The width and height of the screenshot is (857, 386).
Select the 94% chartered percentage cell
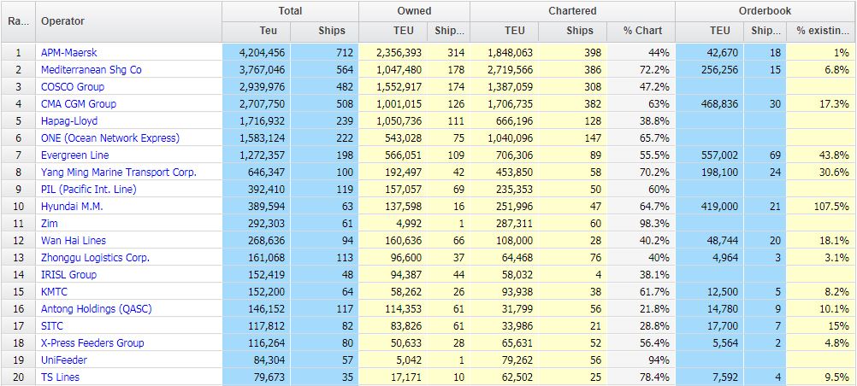coord(641,360)
